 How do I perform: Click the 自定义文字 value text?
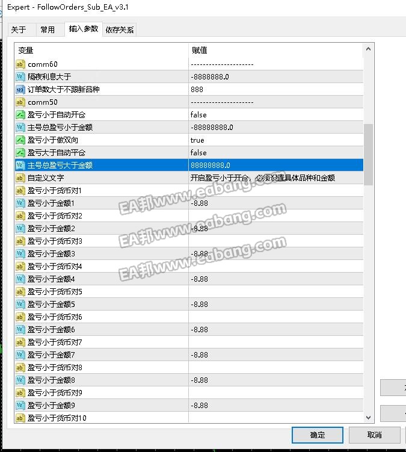click(x=262, y=178)
